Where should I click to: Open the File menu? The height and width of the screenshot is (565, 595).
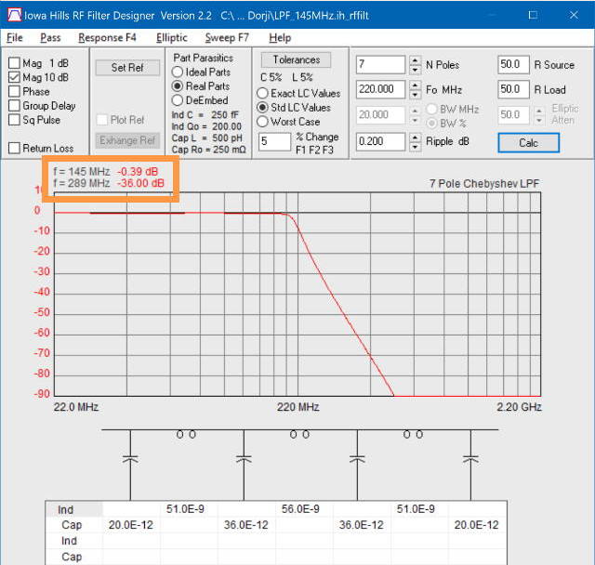(15, 38)
